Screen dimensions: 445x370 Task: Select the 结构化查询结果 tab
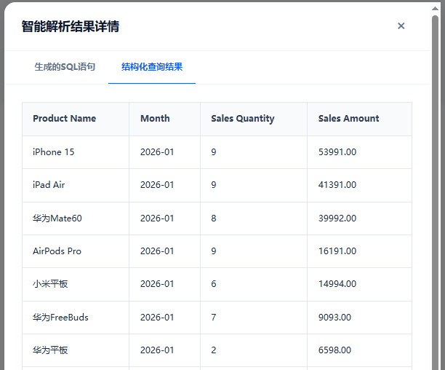[152, 67]
